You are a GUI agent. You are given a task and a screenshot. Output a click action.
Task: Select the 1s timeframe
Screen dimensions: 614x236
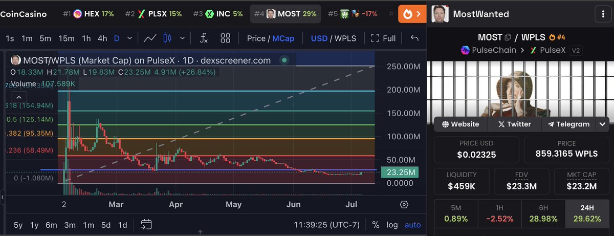pyautogui.click(x=10, y=38)
